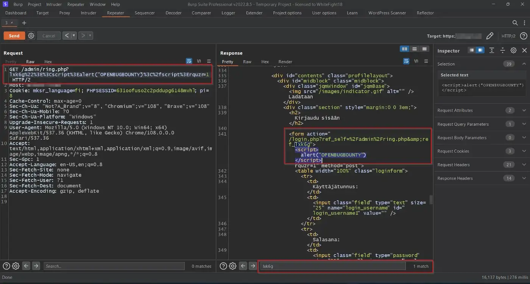The height and width of the screenshot is (284, 530).
Task: Open search settings gear below Request pane
Action: (16, 266)
